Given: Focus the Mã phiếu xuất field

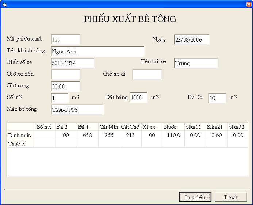Looking at the screenshot, I should click(65, 39).
